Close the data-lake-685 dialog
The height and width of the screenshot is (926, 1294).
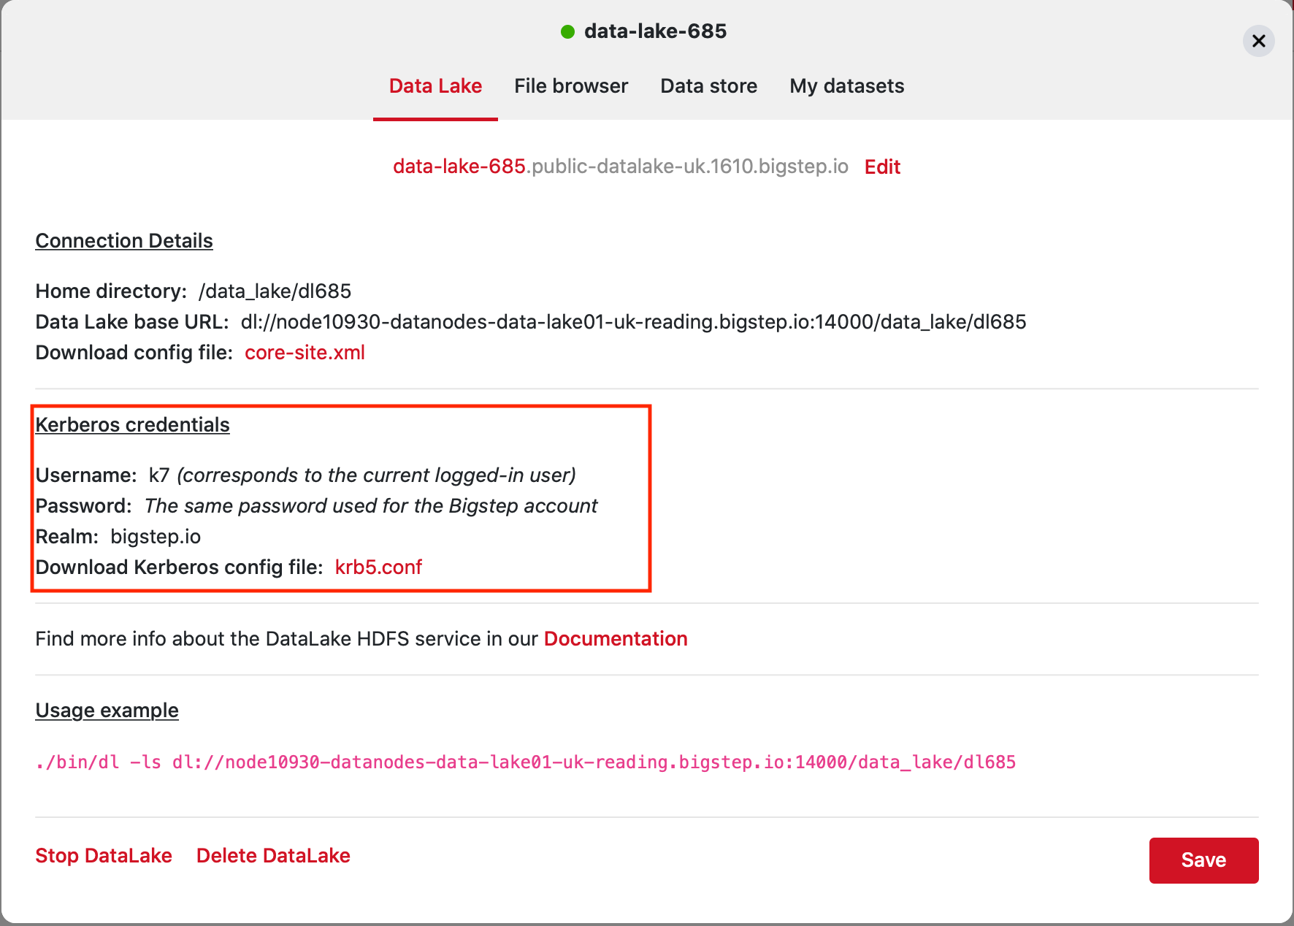tap(1258, 41)
